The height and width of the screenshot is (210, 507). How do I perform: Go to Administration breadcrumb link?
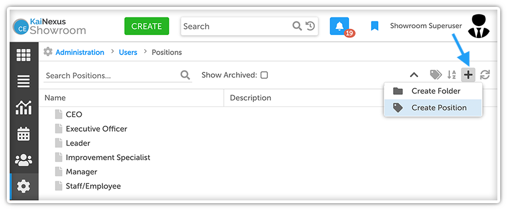[80, 52]
